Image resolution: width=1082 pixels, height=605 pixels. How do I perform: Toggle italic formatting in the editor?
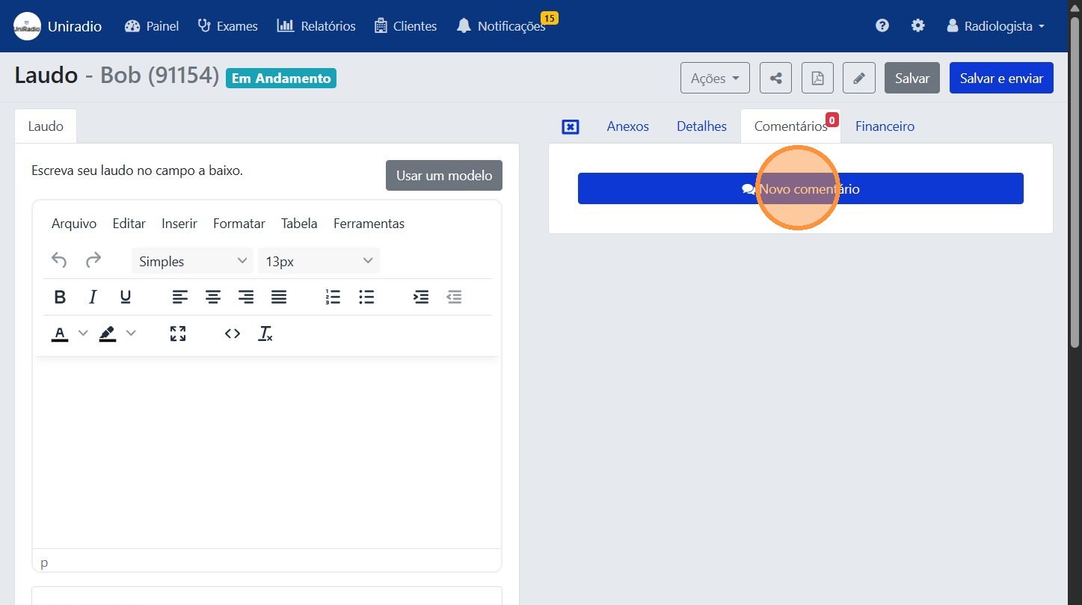pos(93,298)
